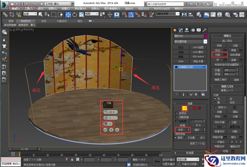The width and height of the screenshot is (247, 167).
Task: Open the Material Editor icon
Action: pyautogui.click(x=228, y=15)
